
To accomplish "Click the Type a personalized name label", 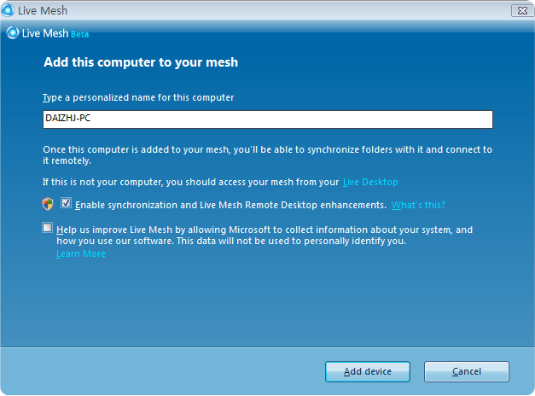I will [x=138, y=97].
